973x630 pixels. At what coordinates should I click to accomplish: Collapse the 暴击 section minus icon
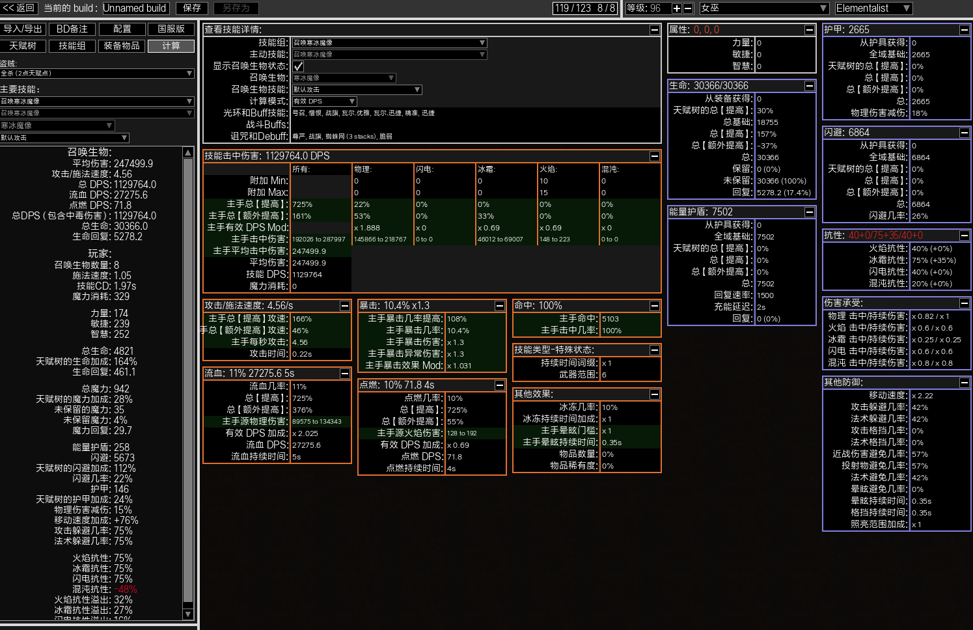pos(499,306)
